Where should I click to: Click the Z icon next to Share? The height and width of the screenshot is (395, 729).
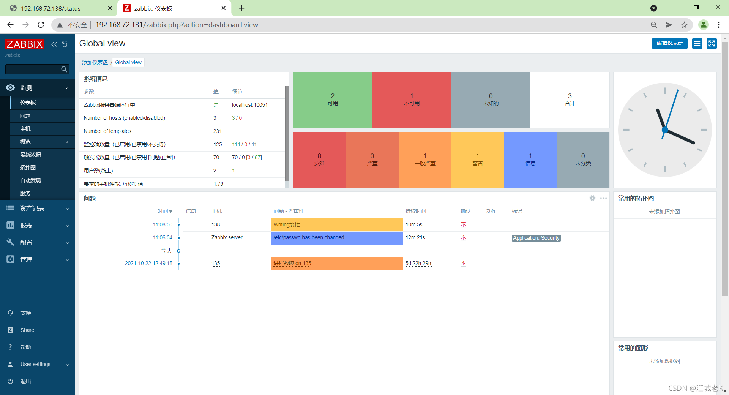coord(10,330)
